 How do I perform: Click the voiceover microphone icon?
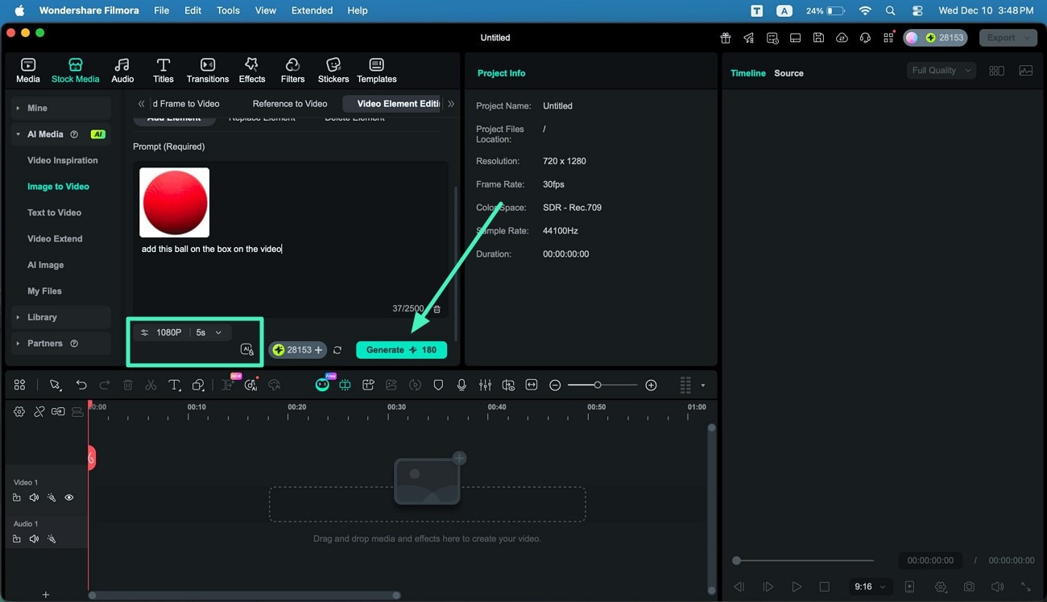[x=461, y=385]
